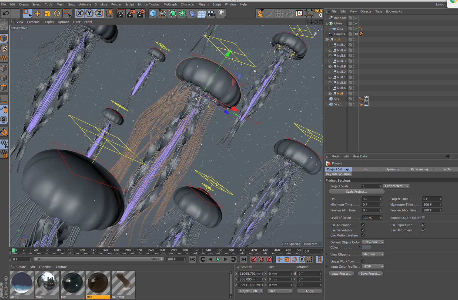Click the Apply button in coordinates panel
The image size is (458, 300).
pyautogui.click(x=309, y=291)
